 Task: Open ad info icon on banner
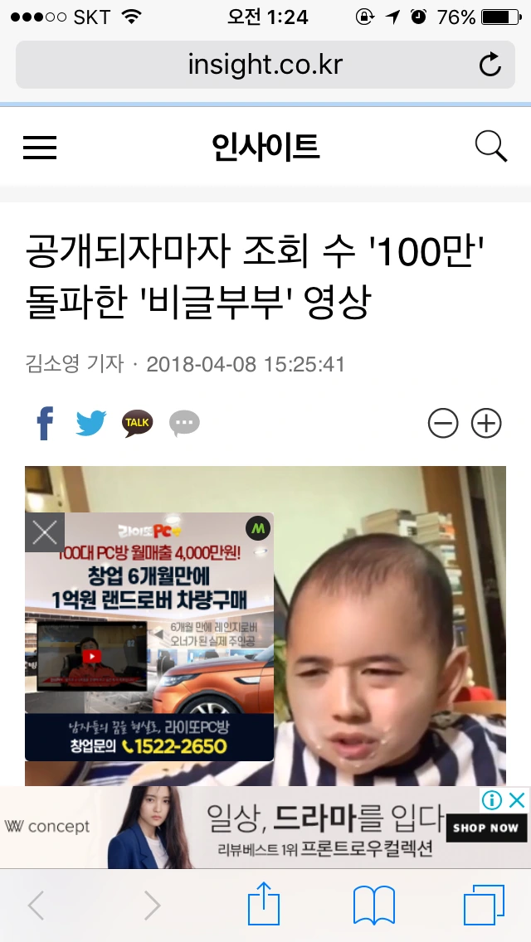click(492, 799)
